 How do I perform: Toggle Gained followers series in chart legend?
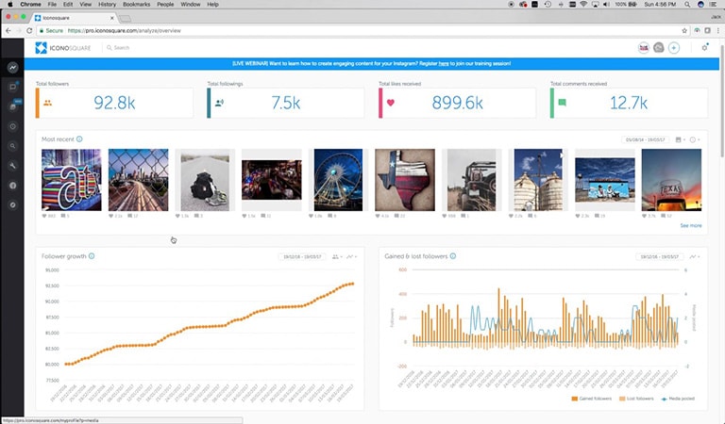pos(591,399)
